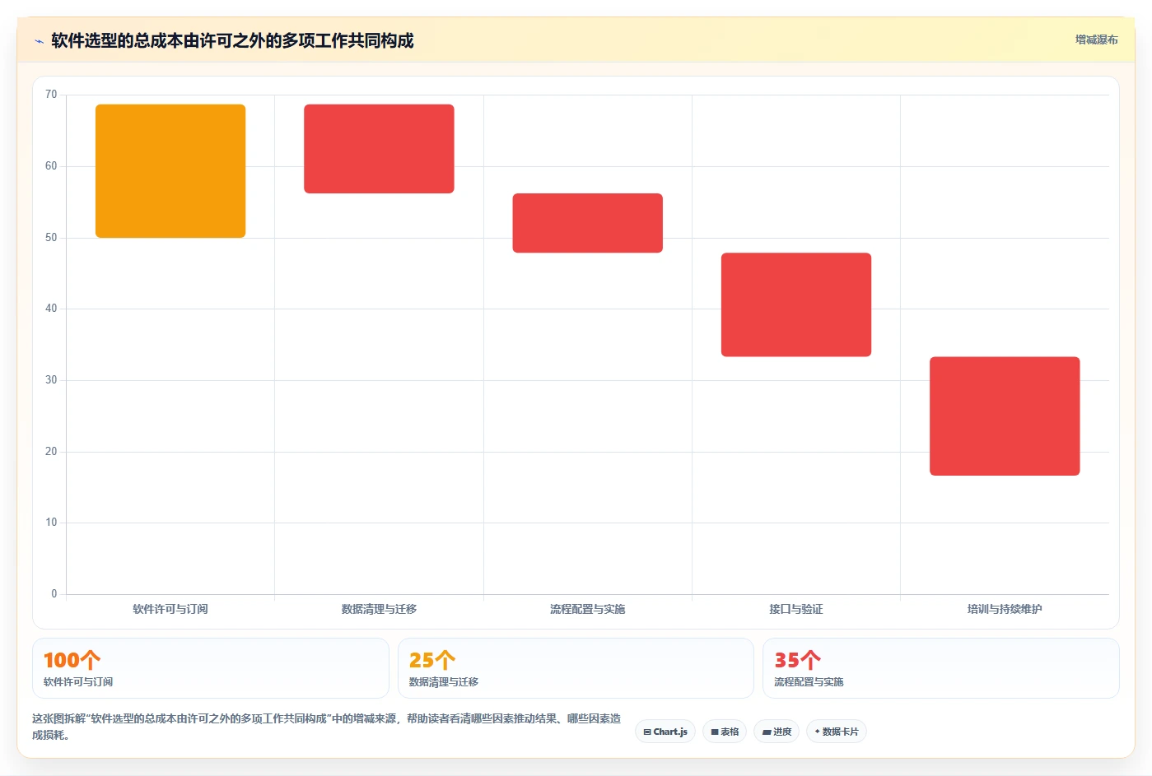Click the red 培训与持续维护 bar
This screenshot has height=776, width=1152.
[1005, 416]
